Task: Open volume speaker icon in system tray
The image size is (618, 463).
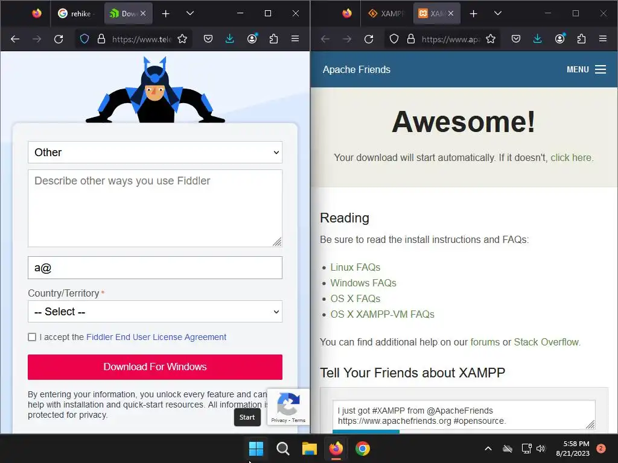Action: (x=541, y=449)
